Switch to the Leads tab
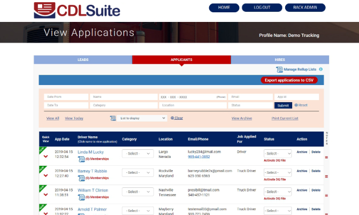Image resolution: width=359 pixels, height=215 pixels. pyautogui.click(x=83, y=60)
